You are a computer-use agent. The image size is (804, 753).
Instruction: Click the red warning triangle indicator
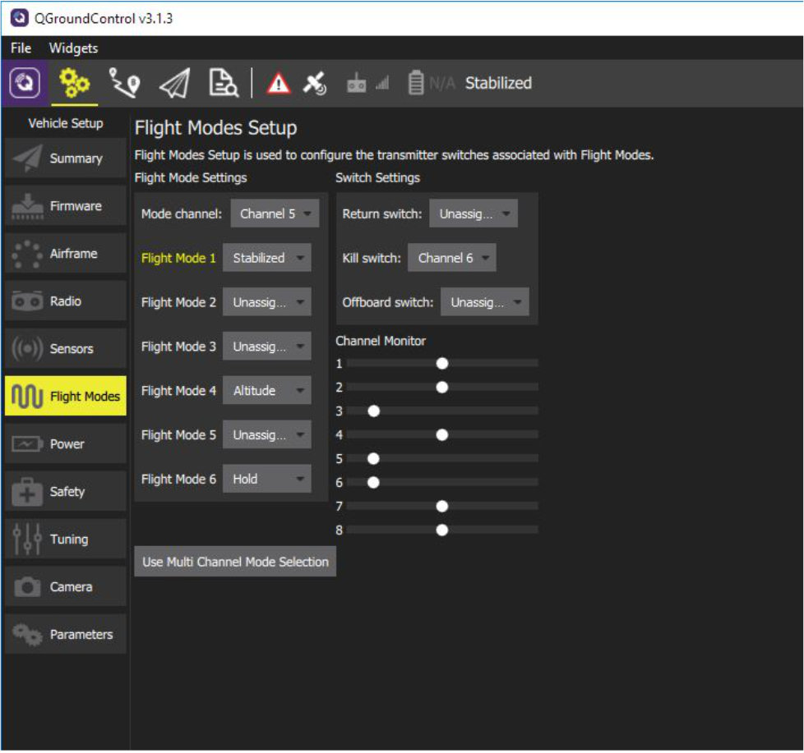click(x=279, y=83)
